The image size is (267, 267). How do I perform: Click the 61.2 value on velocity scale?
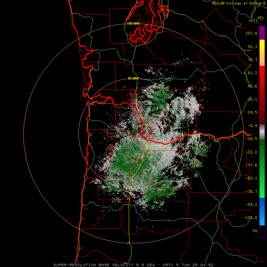tap(252, 73)
